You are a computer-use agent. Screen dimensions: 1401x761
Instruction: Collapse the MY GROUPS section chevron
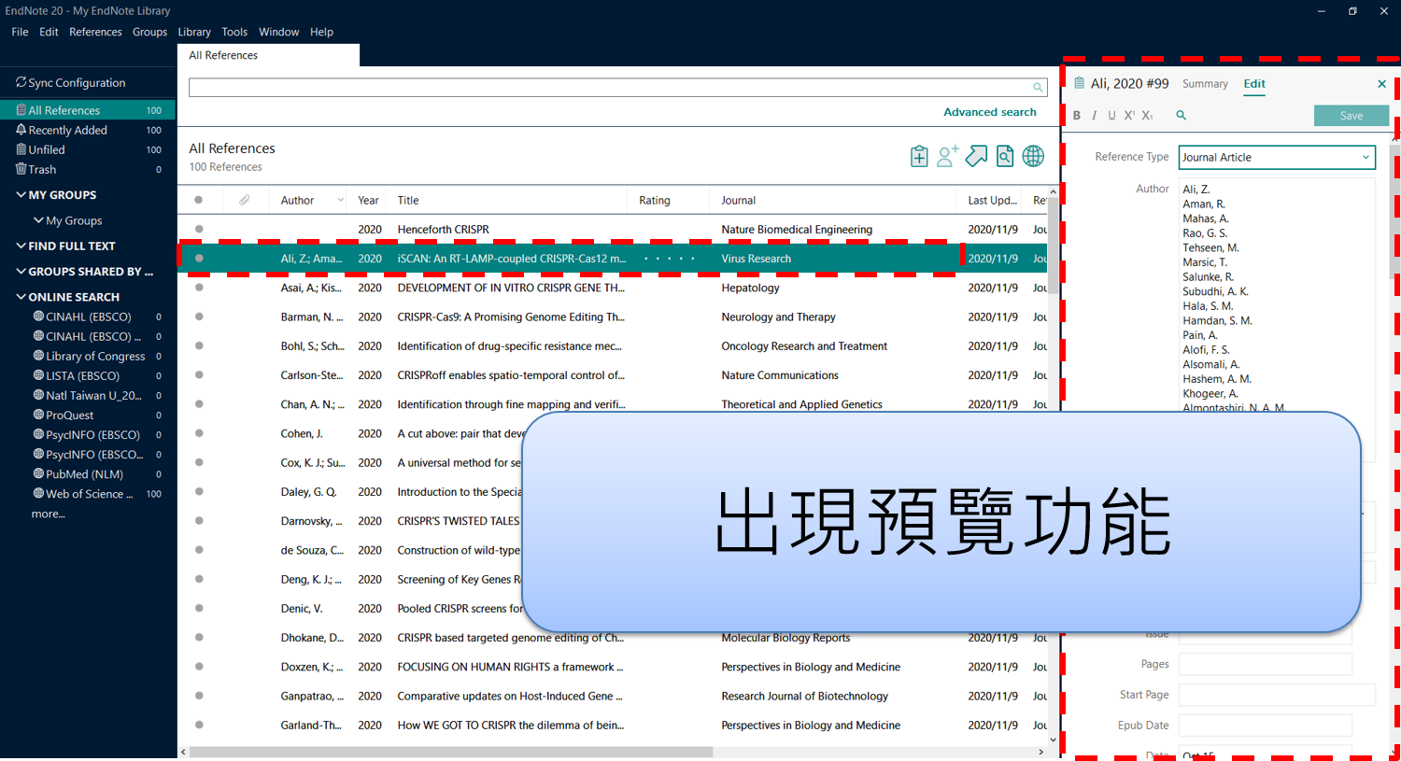(x=21, y=194)
